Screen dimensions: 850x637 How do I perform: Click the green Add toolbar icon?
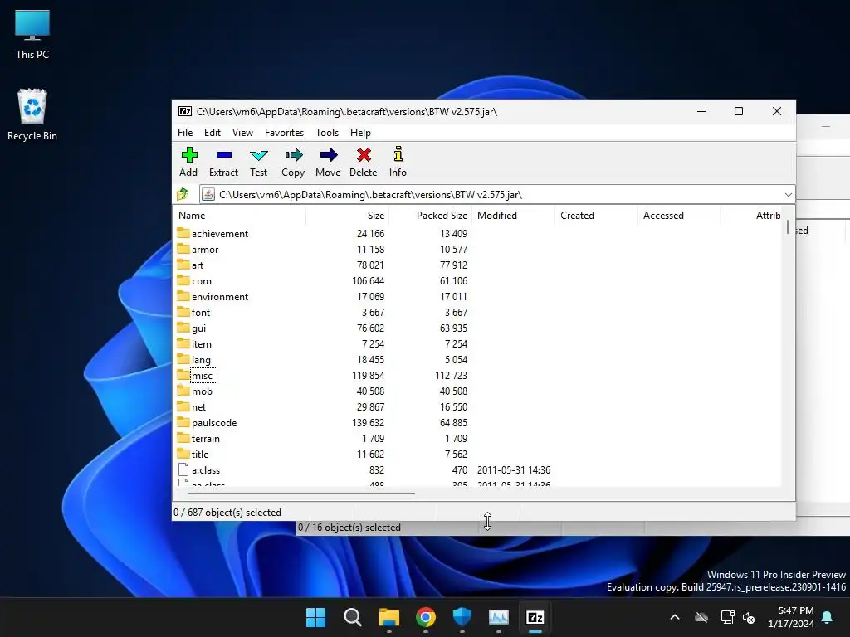coord(188,161)
